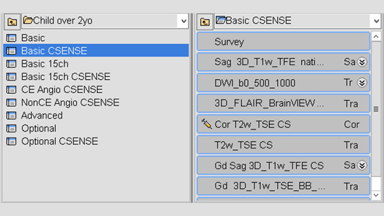
Task: Click the exam card icon next to Advanced
Action: click(x=12, y=116)
